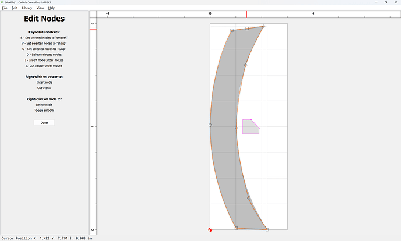Image resolution: width=401 pixels, height=241 pixels.
Task: Select the diamond node at the inner arc midpoint
Action: (237, 127)
